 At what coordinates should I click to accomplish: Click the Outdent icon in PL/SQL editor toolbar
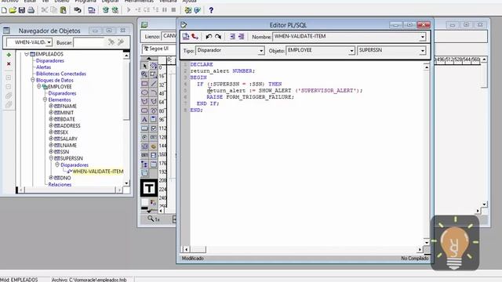point(242,37)
